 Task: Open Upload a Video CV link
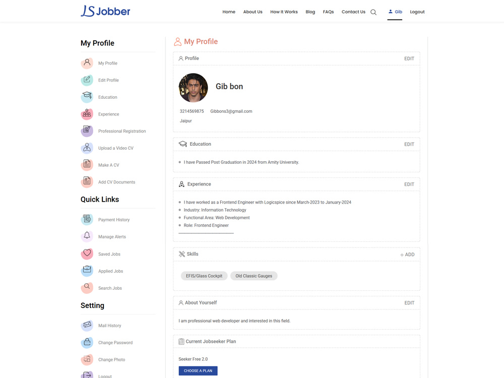[x=116, y=148]
